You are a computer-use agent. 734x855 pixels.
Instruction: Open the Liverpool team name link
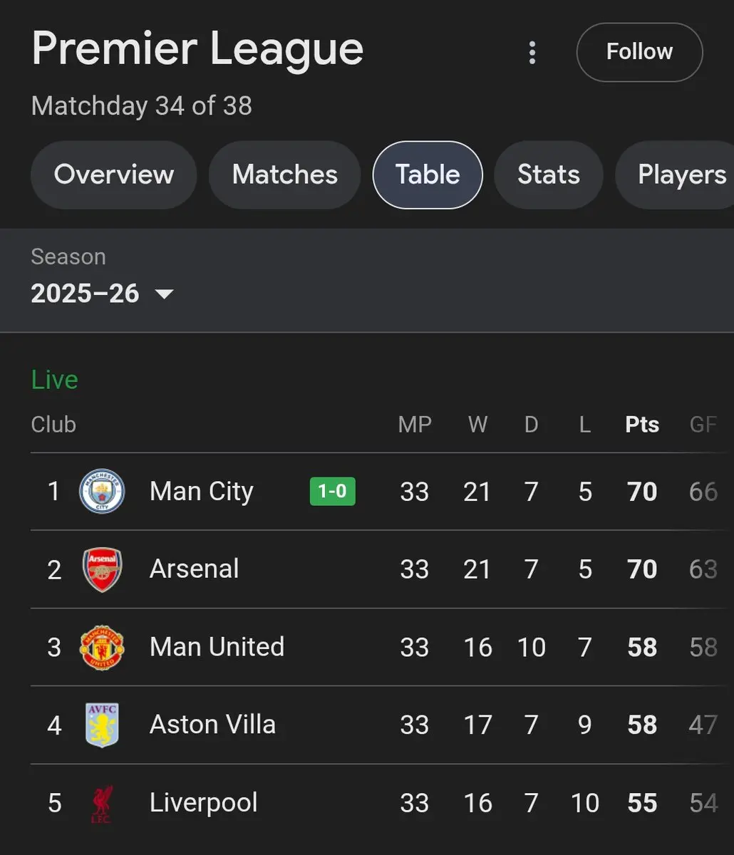(x=203, y=803)
